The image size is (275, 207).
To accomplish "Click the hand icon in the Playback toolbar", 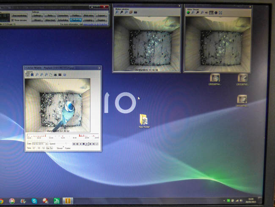I will 51,75.
